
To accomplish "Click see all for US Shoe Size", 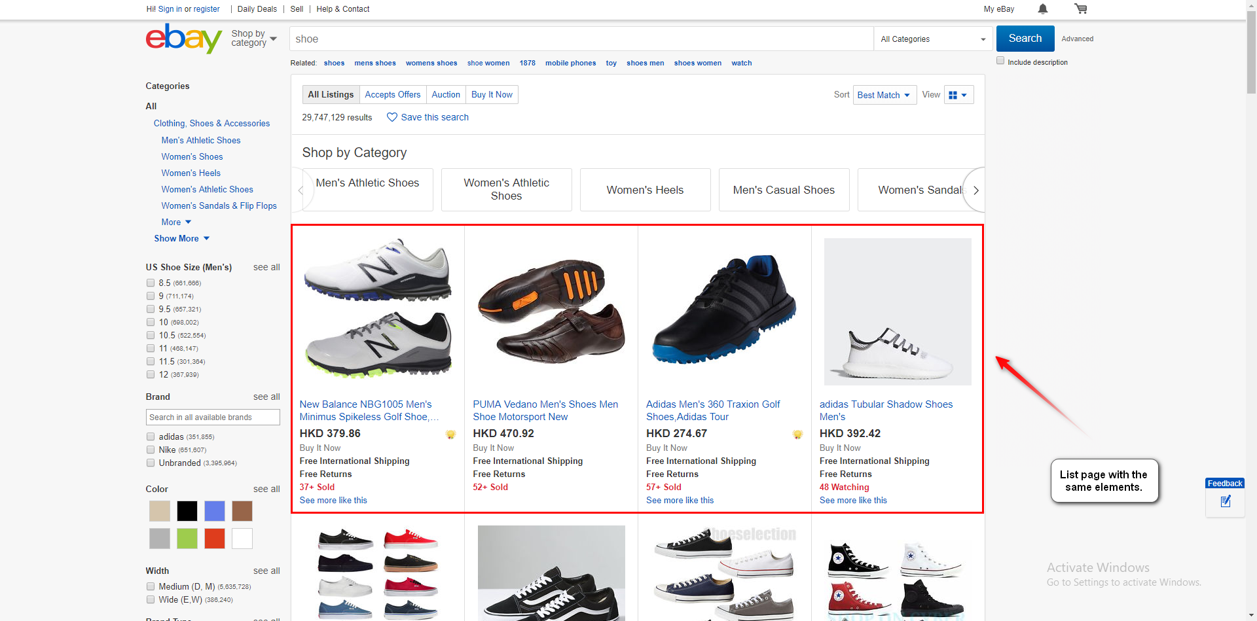I will [266, 267].
